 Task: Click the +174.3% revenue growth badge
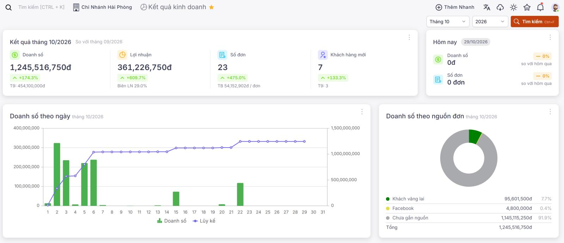25,78
